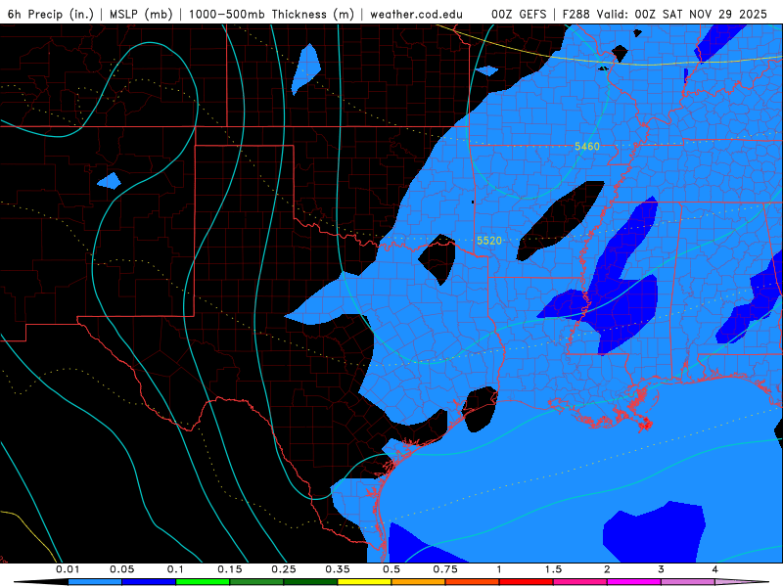The height and width of the screenshot is (587, 783).
Task: Click the light blue 0.01-0.05 legend swatch
Action: (x=95, y=582)
